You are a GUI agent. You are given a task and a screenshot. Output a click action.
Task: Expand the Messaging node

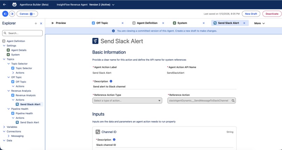pyautogui.click(x=9, y=136)
